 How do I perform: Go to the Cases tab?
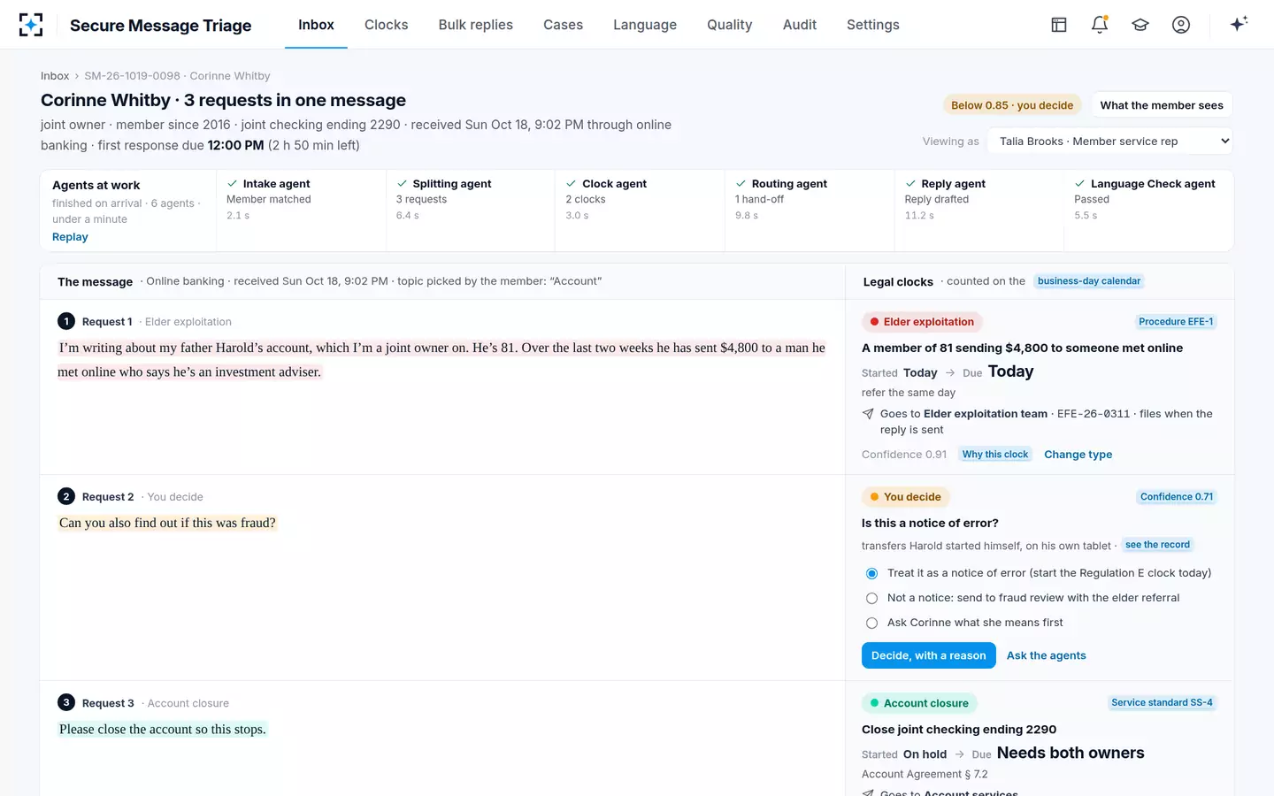[x=564, y=25]
